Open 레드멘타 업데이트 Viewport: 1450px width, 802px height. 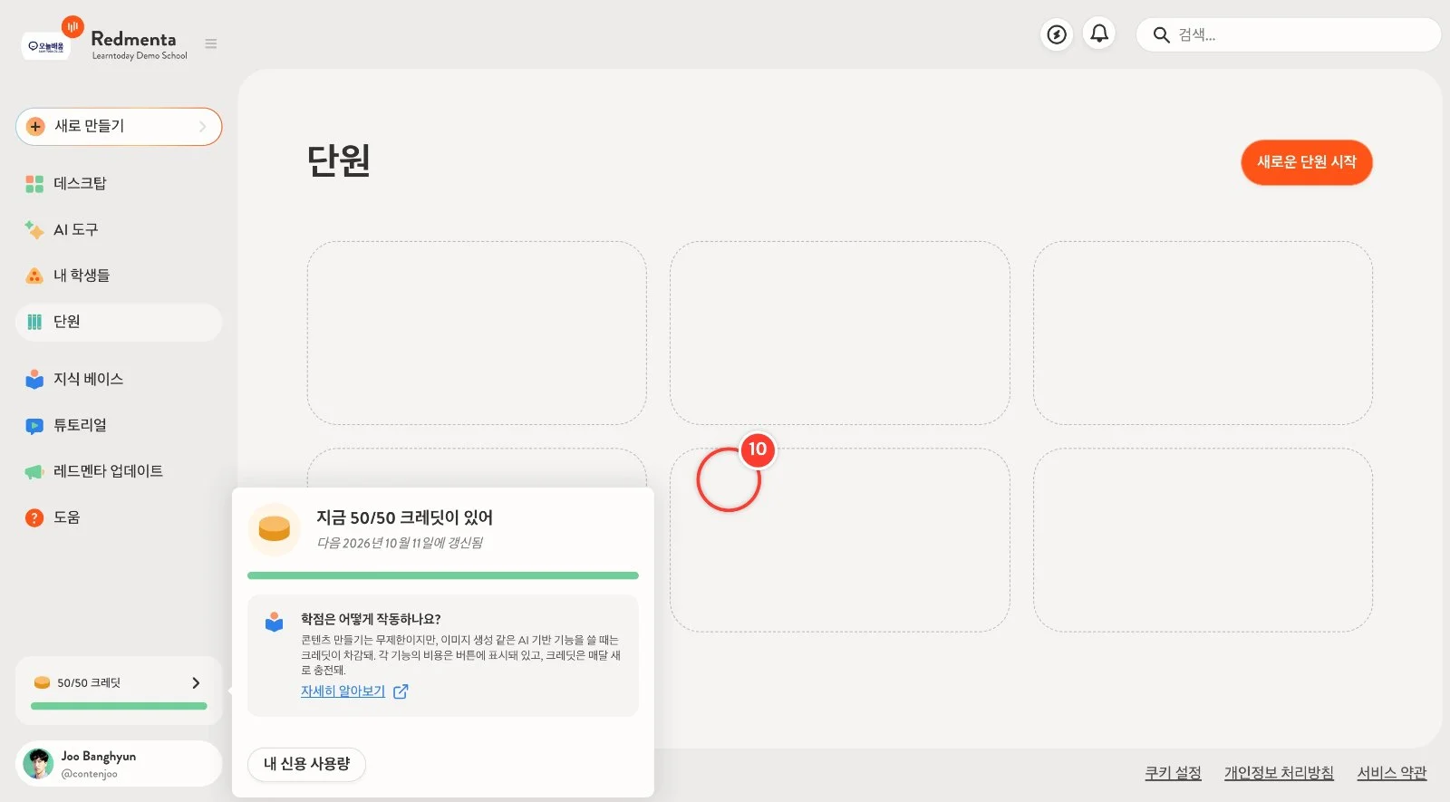(x=119, y=471)
